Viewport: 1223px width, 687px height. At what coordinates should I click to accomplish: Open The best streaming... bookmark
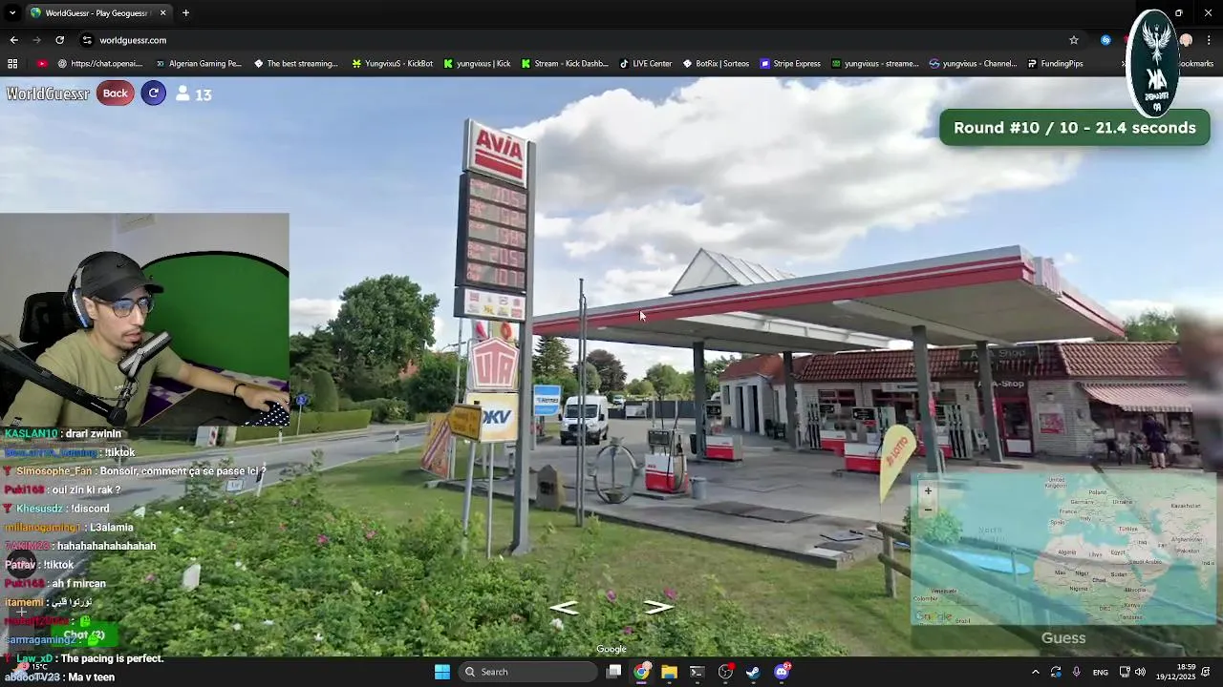pyautogui.click(x=296, y=64)
